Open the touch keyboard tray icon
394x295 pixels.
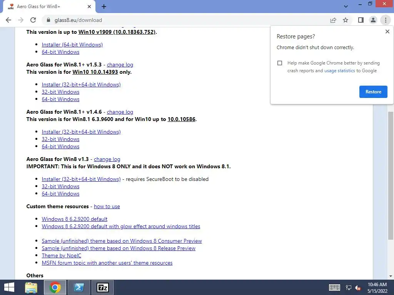click(x=334, y=287)
